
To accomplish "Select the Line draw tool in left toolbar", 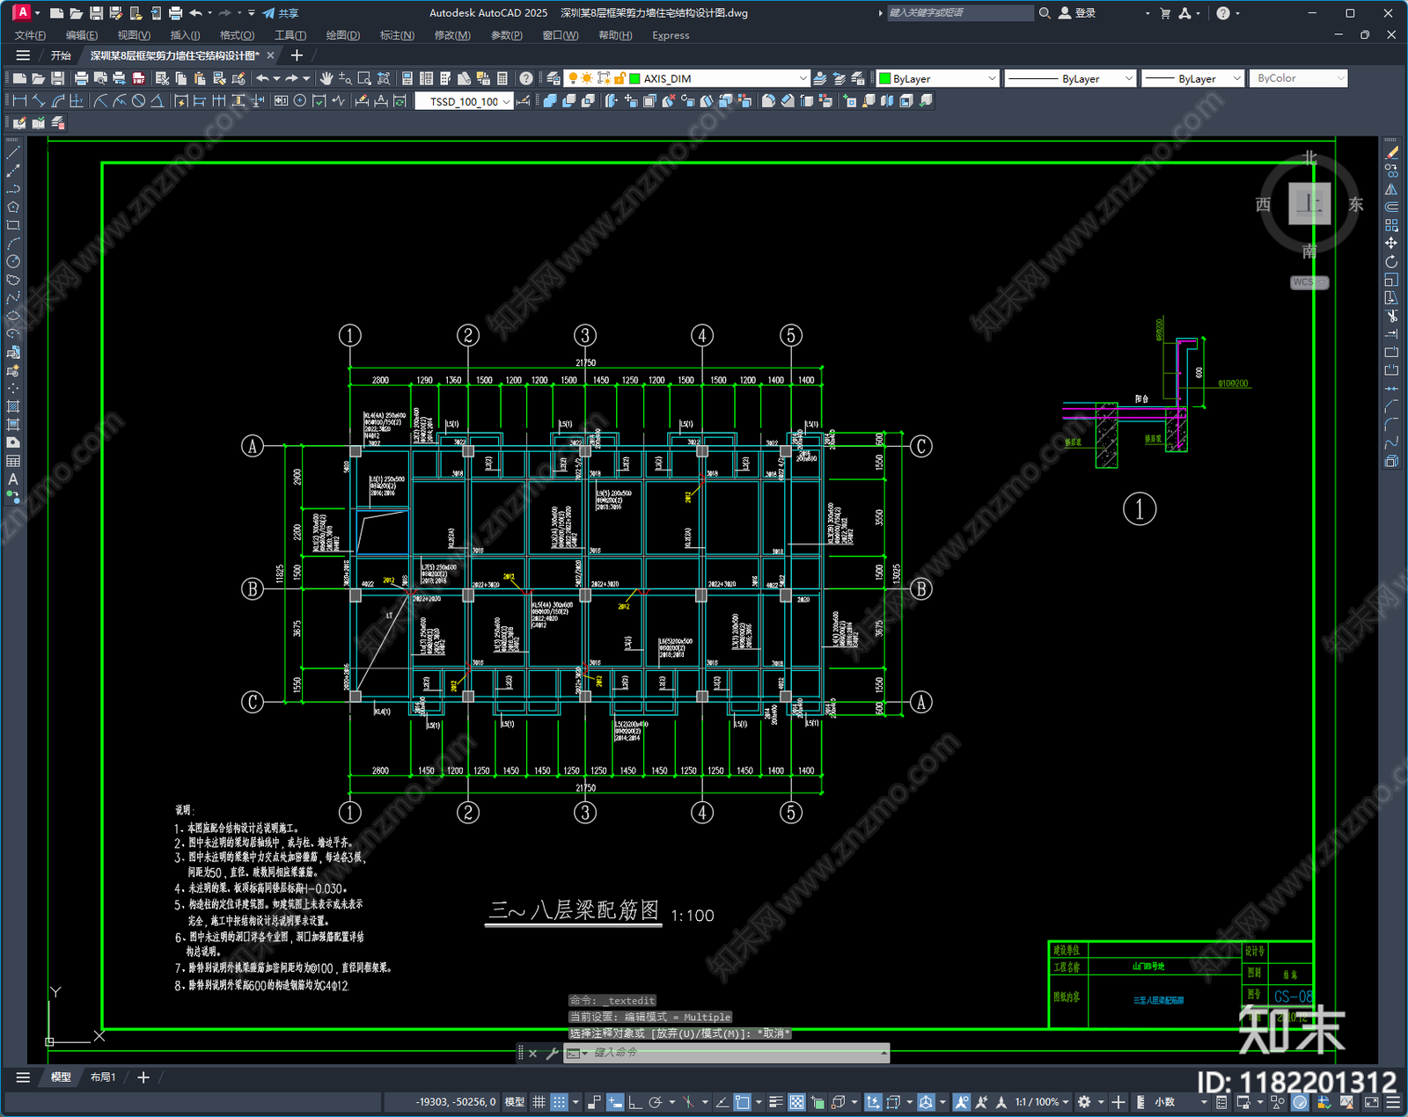I will (x=13, y=153).
